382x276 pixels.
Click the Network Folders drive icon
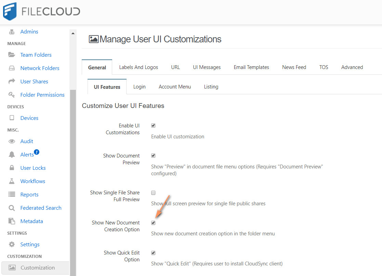tap(12, 68)
